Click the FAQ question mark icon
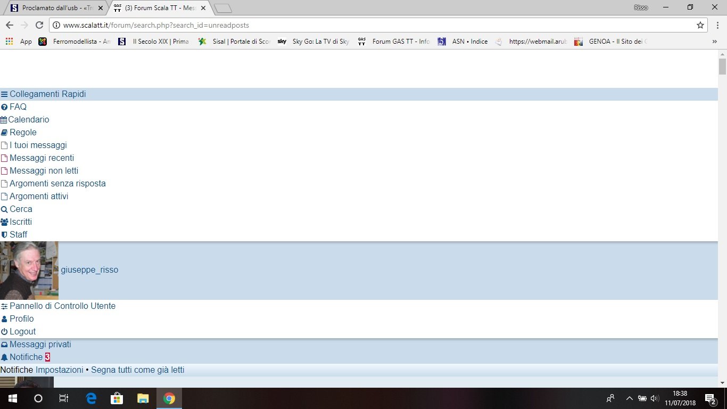Screen dimensions: 727x409 (x=4, y=107)
